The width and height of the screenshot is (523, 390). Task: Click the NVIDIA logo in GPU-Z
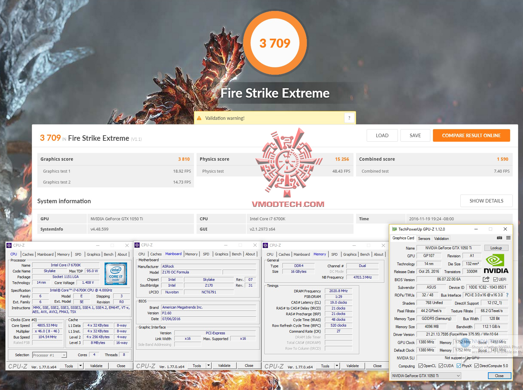tap(496, 264)
